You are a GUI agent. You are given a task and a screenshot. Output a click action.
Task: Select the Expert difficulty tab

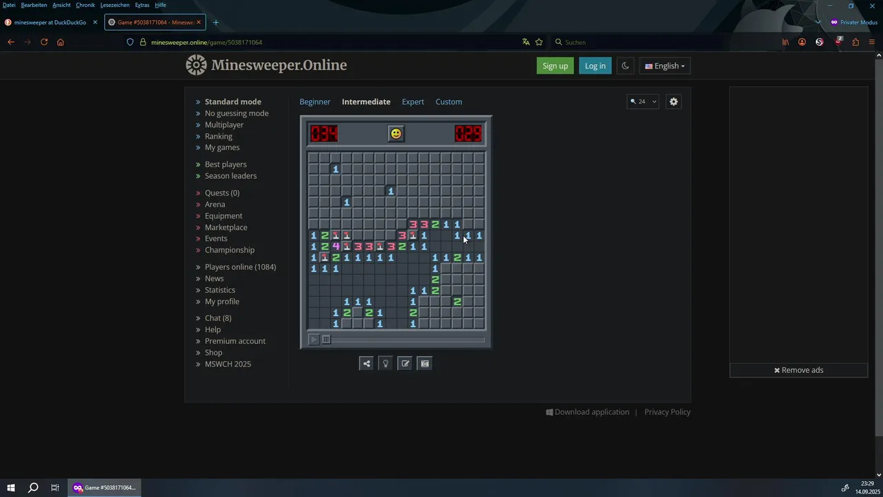(x=413, y=101)
